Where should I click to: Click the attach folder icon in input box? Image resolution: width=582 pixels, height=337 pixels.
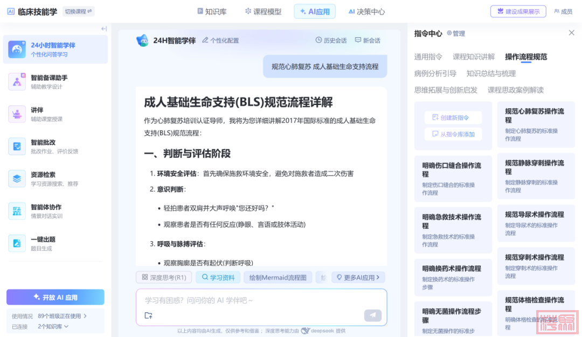(x=148, y=315)
